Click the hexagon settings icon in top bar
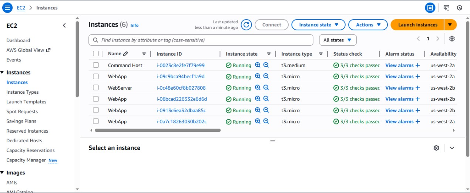The image size is (470, 193). tap(460, 7)
